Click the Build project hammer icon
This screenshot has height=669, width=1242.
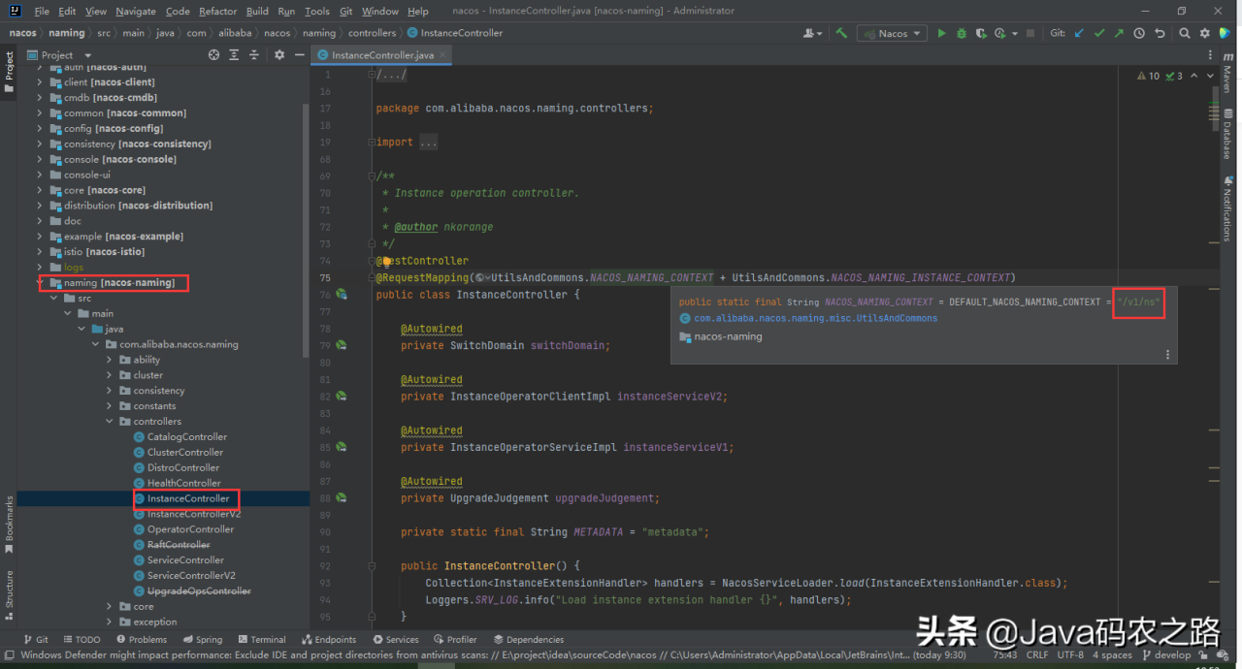pyautogui.click(x=841, y=33)
